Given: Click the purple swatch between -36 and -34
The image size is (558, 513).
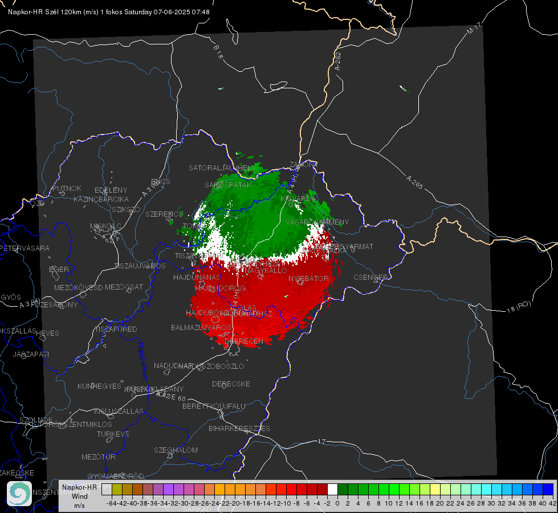Looking at the screenshot, I should coord(158,489).
